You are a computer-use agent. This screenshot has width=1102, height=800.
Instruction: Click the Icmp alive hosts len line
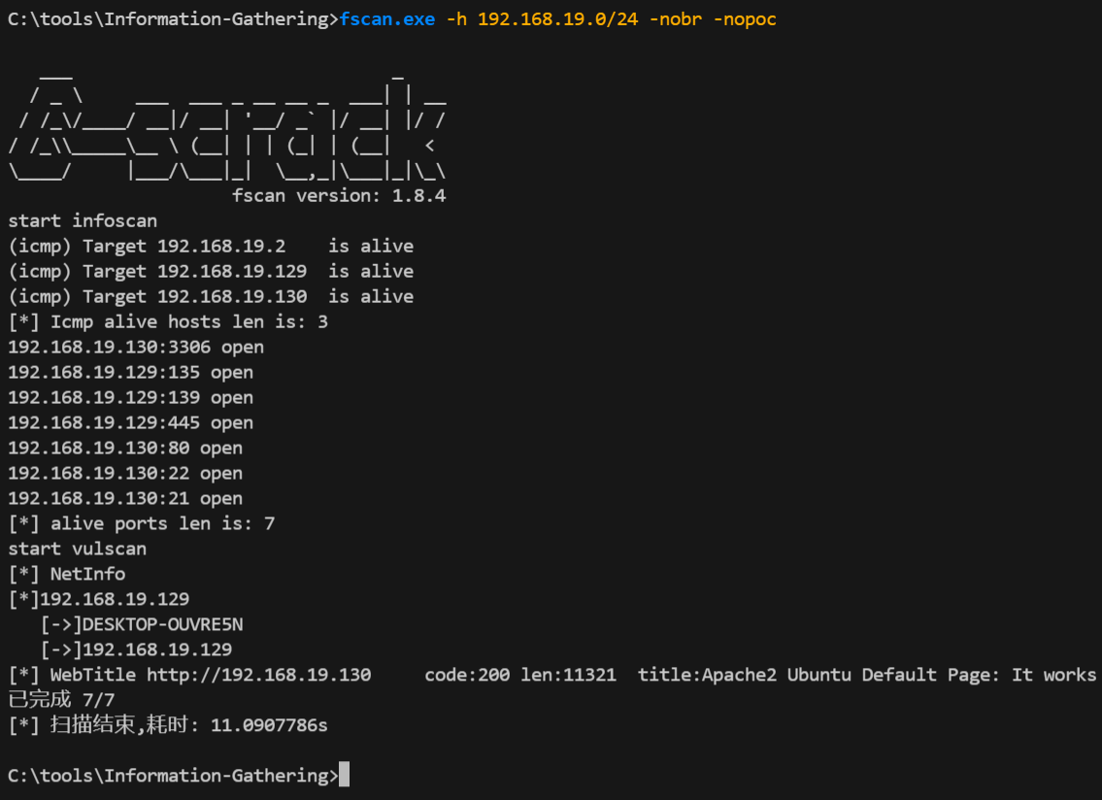tap(168, 322)
